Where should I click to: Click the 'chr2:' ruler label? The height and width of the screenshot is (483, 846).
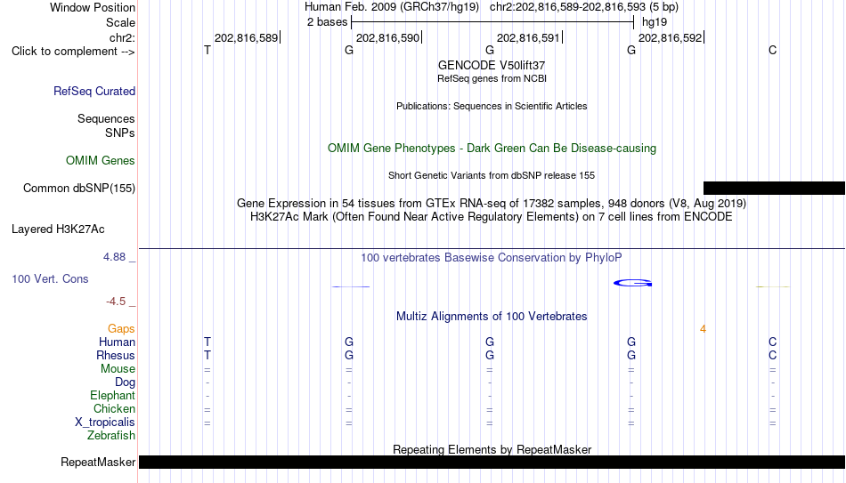[122, 37]
